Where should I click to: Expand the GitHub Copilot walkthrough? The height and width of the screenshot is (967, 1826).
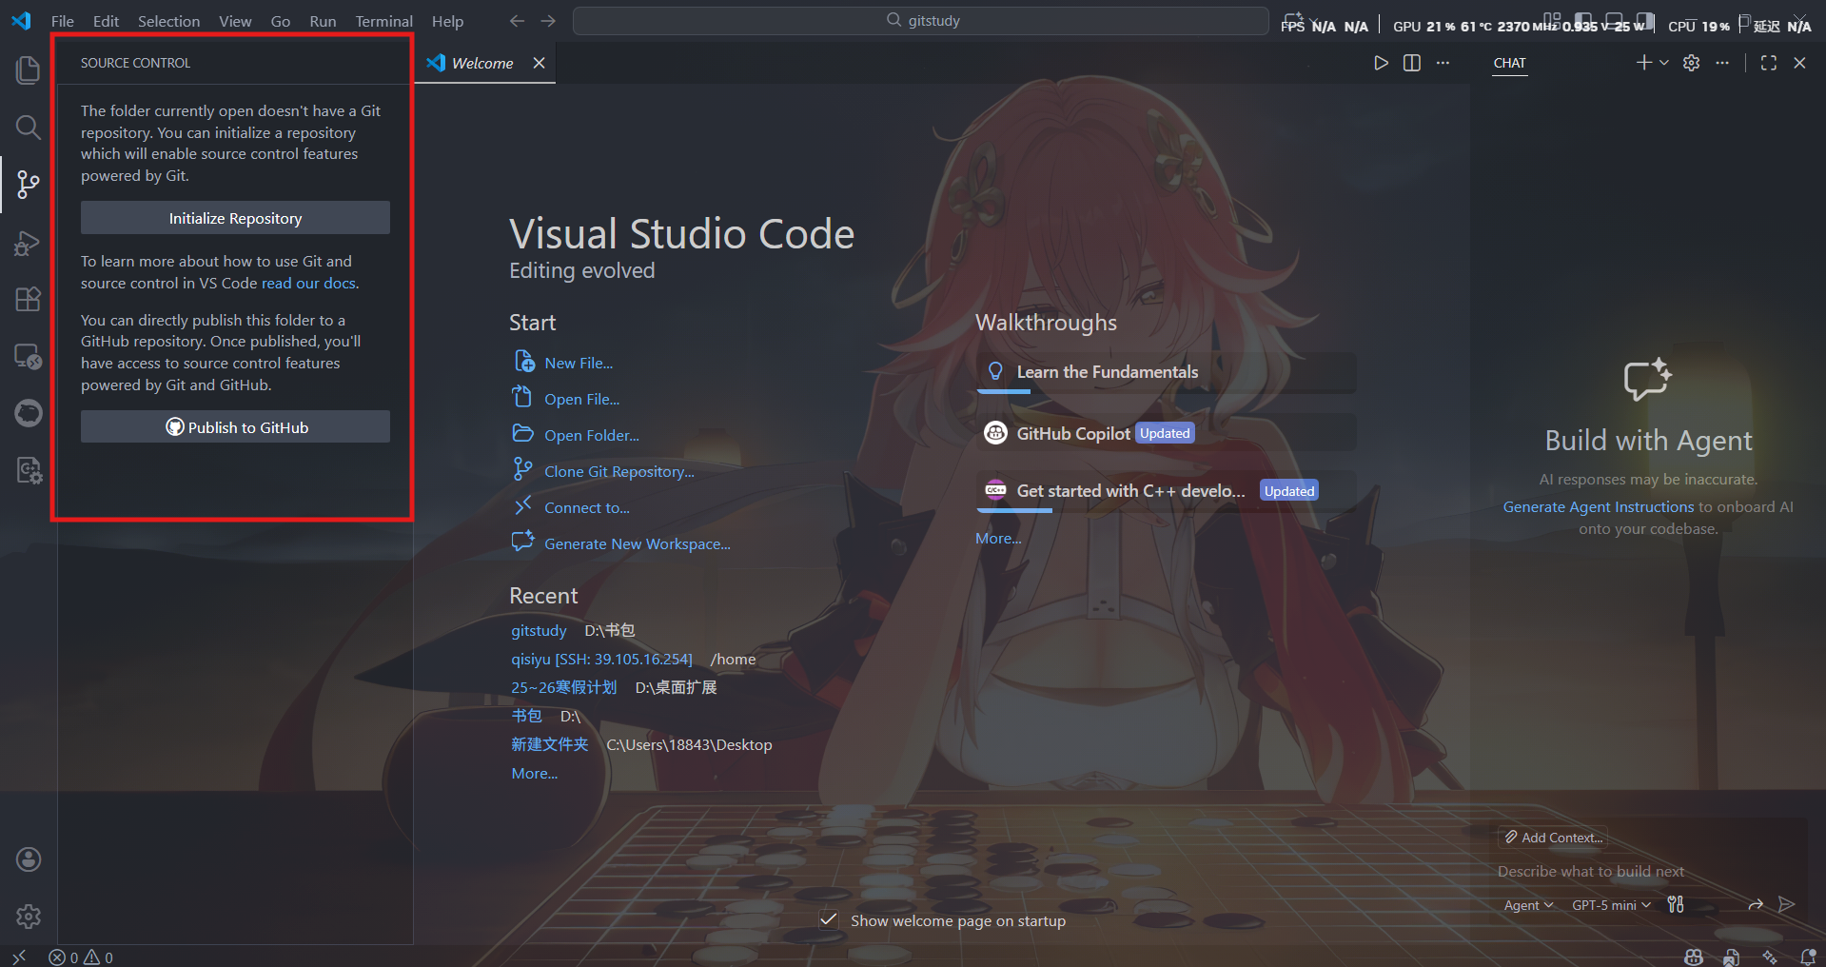coord(1166,433)
